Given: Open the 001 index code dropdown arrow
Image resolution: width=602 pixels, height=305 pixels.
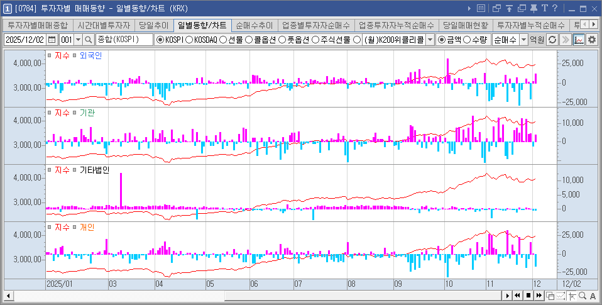Looking at the screenshot, I should (x=78, y=40).
